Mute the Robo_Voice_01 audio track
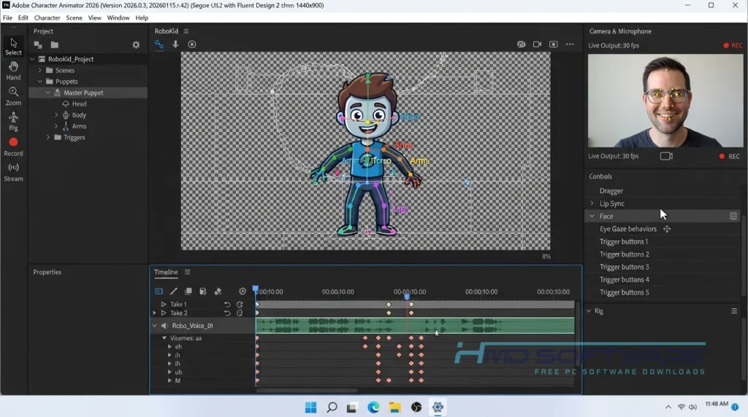 coord(164,326)
